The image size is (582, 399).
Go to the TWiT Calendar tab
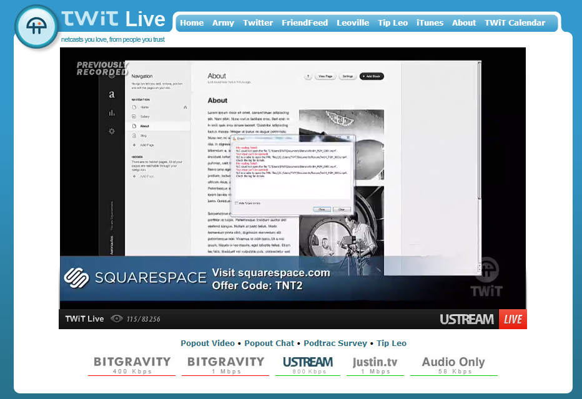515,23
